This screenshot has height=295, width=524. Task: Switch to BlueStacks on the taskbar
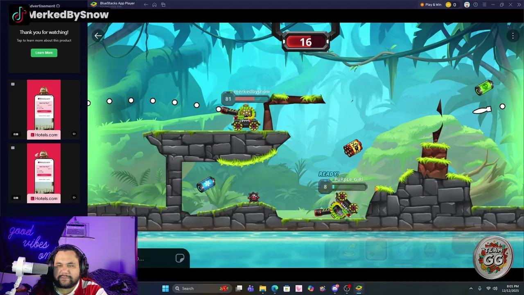(x=359, y=288)
